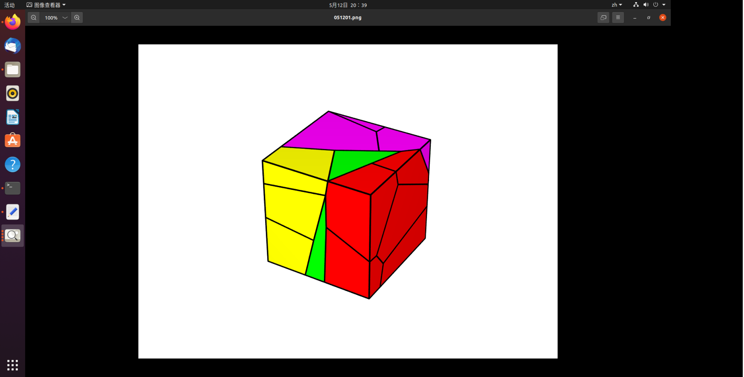Show applications grid button
The width and height of the screenshot is (744, 377).
click(13, 365)
